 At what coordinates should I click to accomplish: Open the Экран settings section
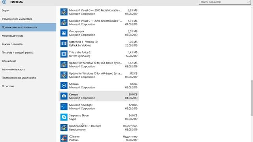coord(28,11)
